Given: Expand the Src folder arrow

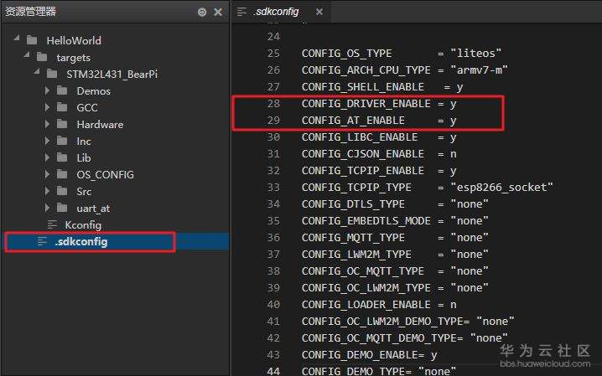Looking at the screenshot, I should 47,191.
